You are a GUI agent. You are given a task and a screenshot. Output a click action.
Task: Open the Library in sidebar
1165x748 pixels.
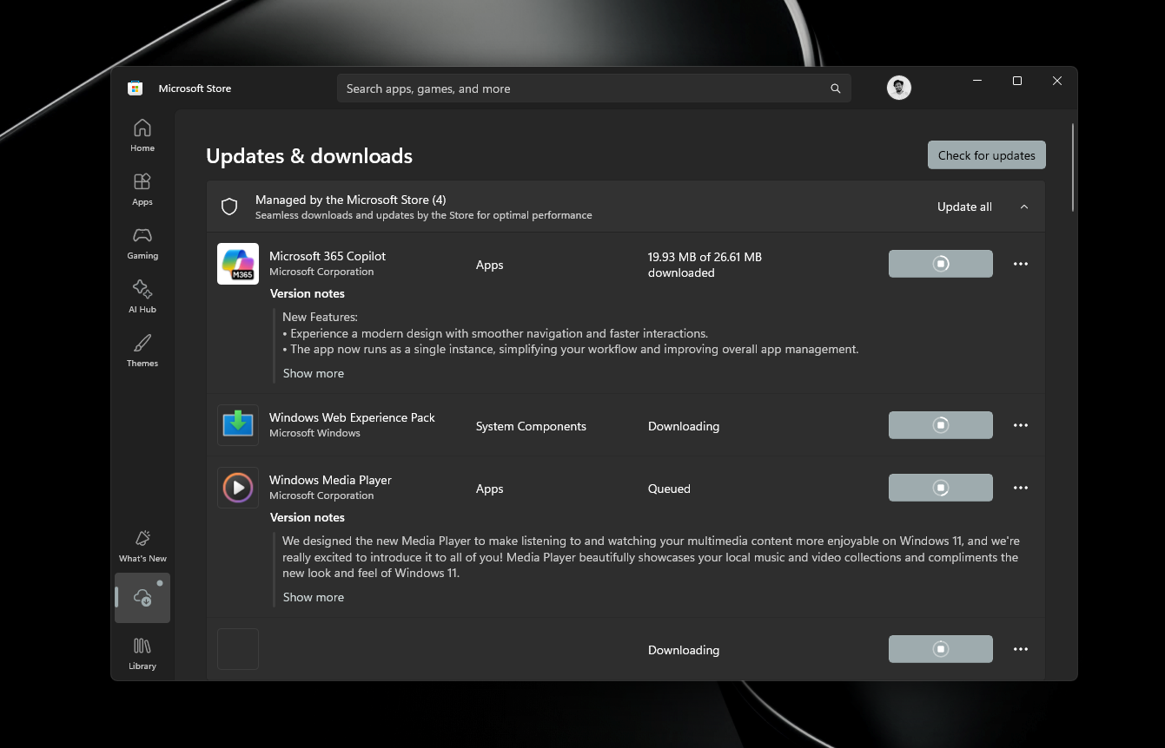tap(142, 653)
